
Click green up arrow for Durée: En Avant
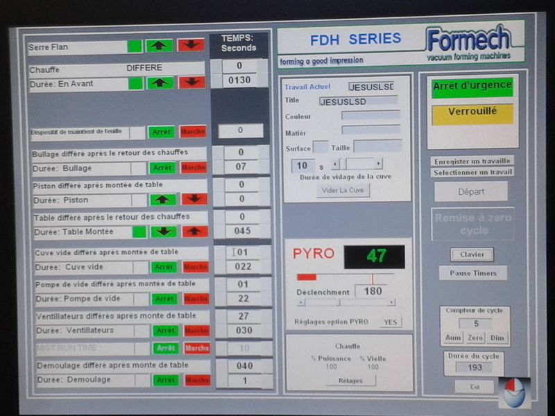pyautogui.click(x=160, y=83)
